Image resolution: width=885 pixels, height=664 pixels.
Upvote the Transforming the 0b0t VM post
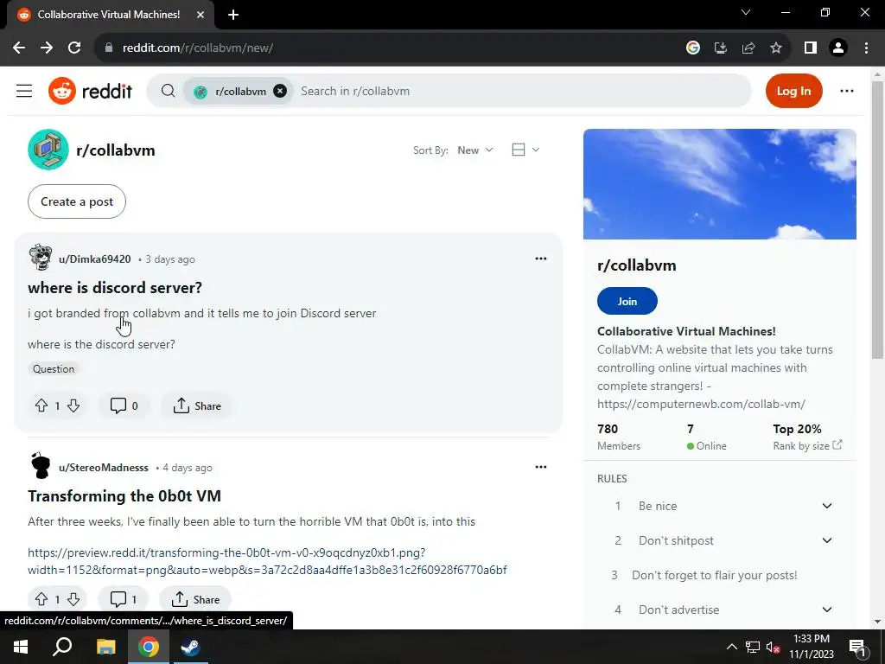pos(41,599)
